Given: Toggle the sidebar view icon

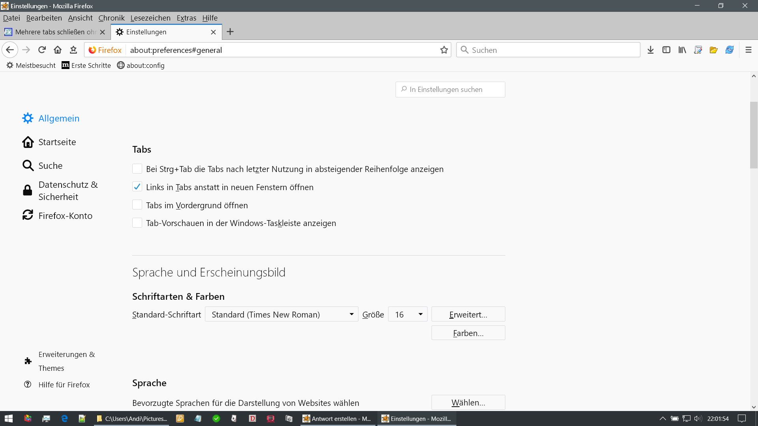Looking at the screenshot, I should (x=666, y=50).
